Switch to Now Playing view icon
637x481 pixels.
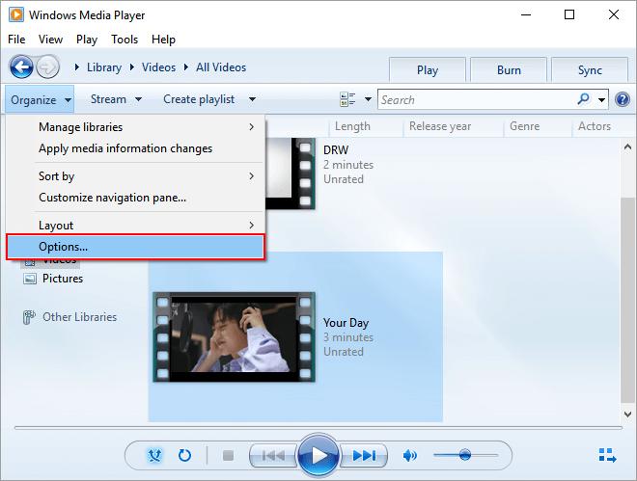coord(607,455)
